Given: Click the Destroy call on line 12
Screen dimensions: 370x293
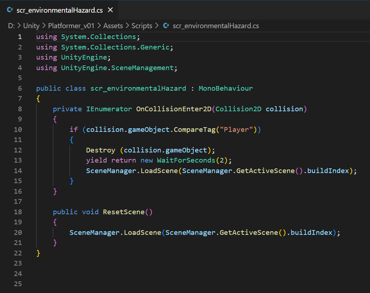Looking at the screenshot, I should click(x=100, y=150).
